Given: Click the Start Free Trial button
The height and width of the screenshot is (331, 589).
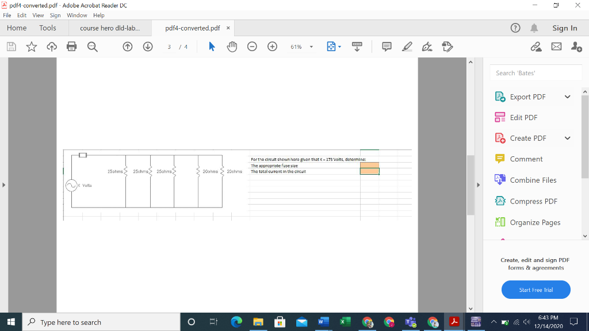Looking at the screenshot, I should point(536,290).
